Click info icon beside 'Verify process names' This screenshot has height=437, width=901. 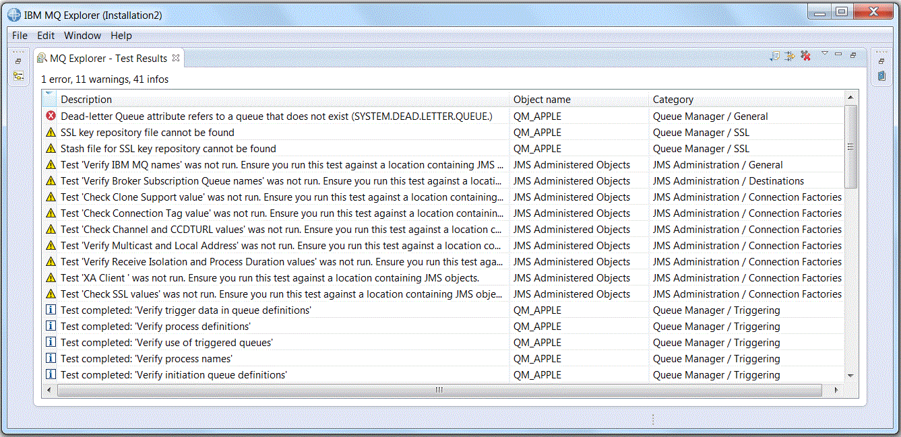click(x=51, y=358)
